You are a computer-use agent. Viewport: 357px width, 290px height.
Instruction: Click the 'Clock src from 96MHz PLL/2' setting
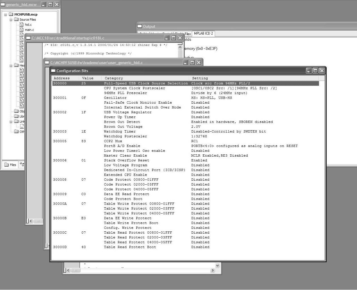[x=220, y=83]
